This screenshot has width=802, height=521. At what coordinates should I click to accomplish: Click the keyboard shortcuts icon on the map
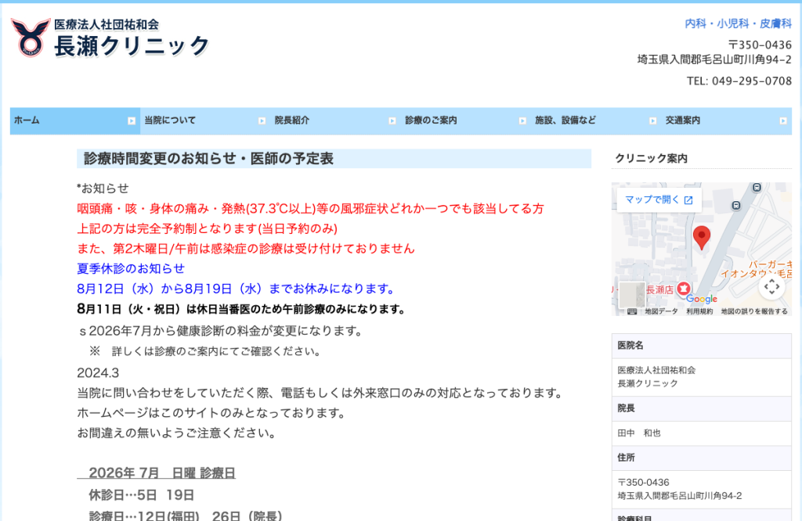click(x=632, y=311)
